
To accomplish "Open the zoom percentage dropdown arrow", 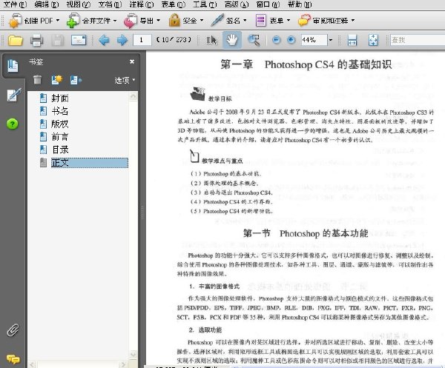I will [331, 40].
